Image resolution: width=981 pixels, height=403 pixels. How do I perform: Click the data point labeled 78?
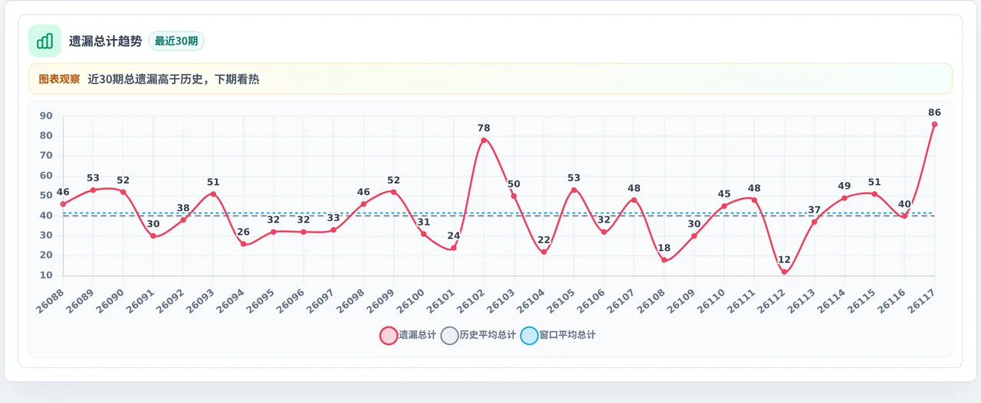pos(484,140)
